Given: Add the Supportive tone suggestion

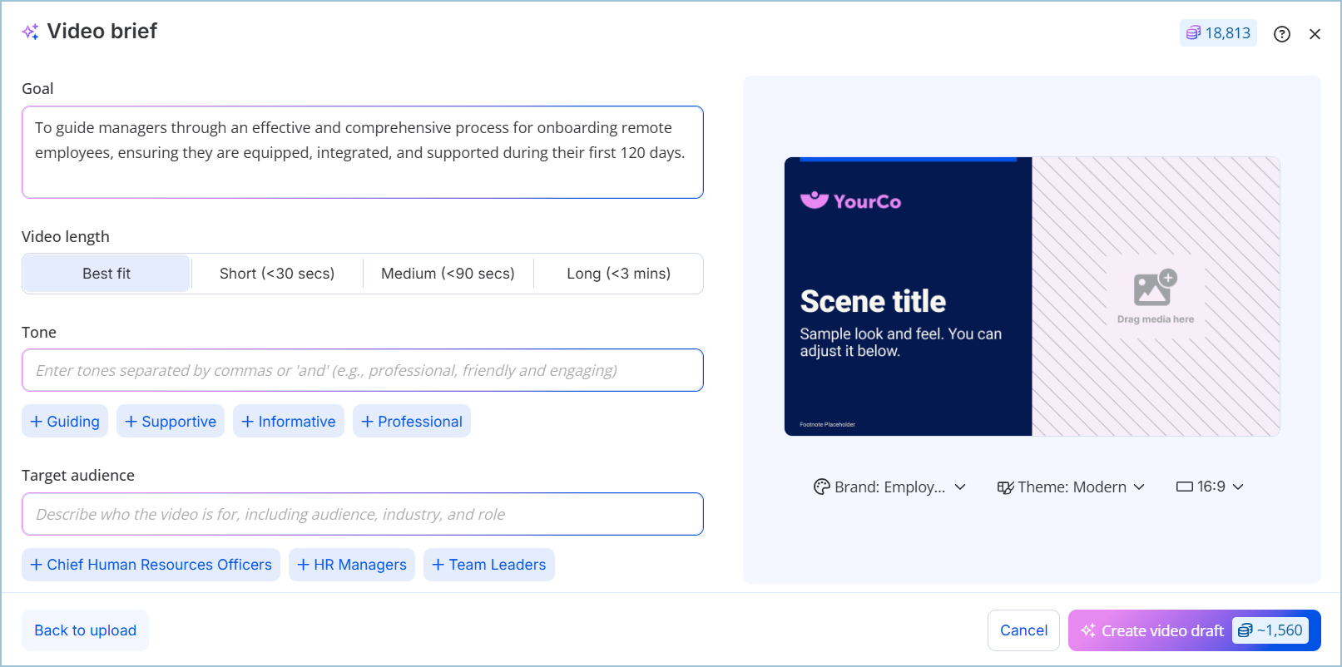Looking at the screenshot, I should point(171,422).
